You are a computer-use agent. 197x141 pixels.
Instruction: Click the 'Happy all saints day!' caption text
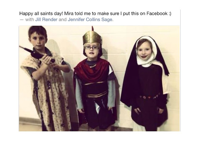(41, 14)
